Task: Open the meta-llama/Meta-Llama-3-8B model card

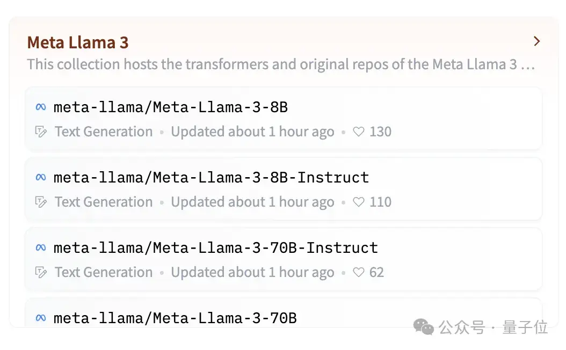Action: click(171, 107)
